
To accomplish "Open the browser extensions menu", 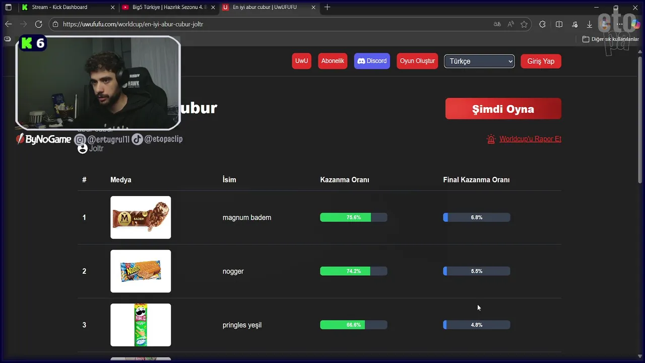I will (x=542, y=24).
